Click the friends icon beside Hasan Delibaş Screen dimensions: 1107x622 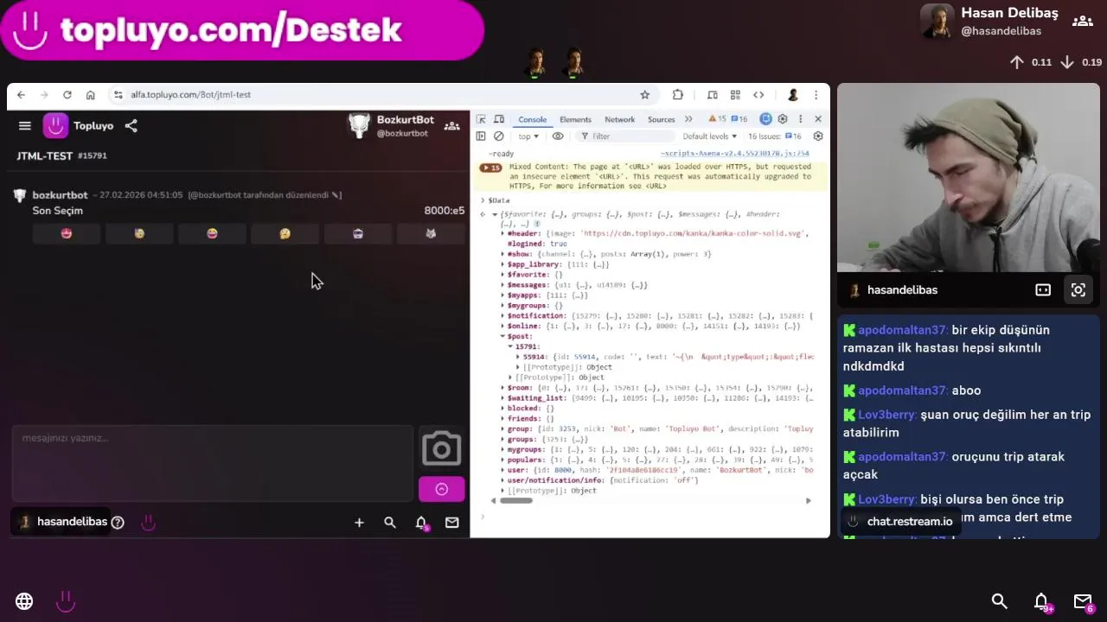[1082, 21]
